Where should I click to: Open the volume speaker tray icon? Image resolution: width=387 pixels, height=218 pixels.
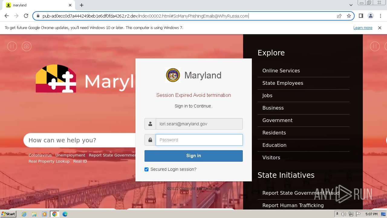click(x=344, y=214)
